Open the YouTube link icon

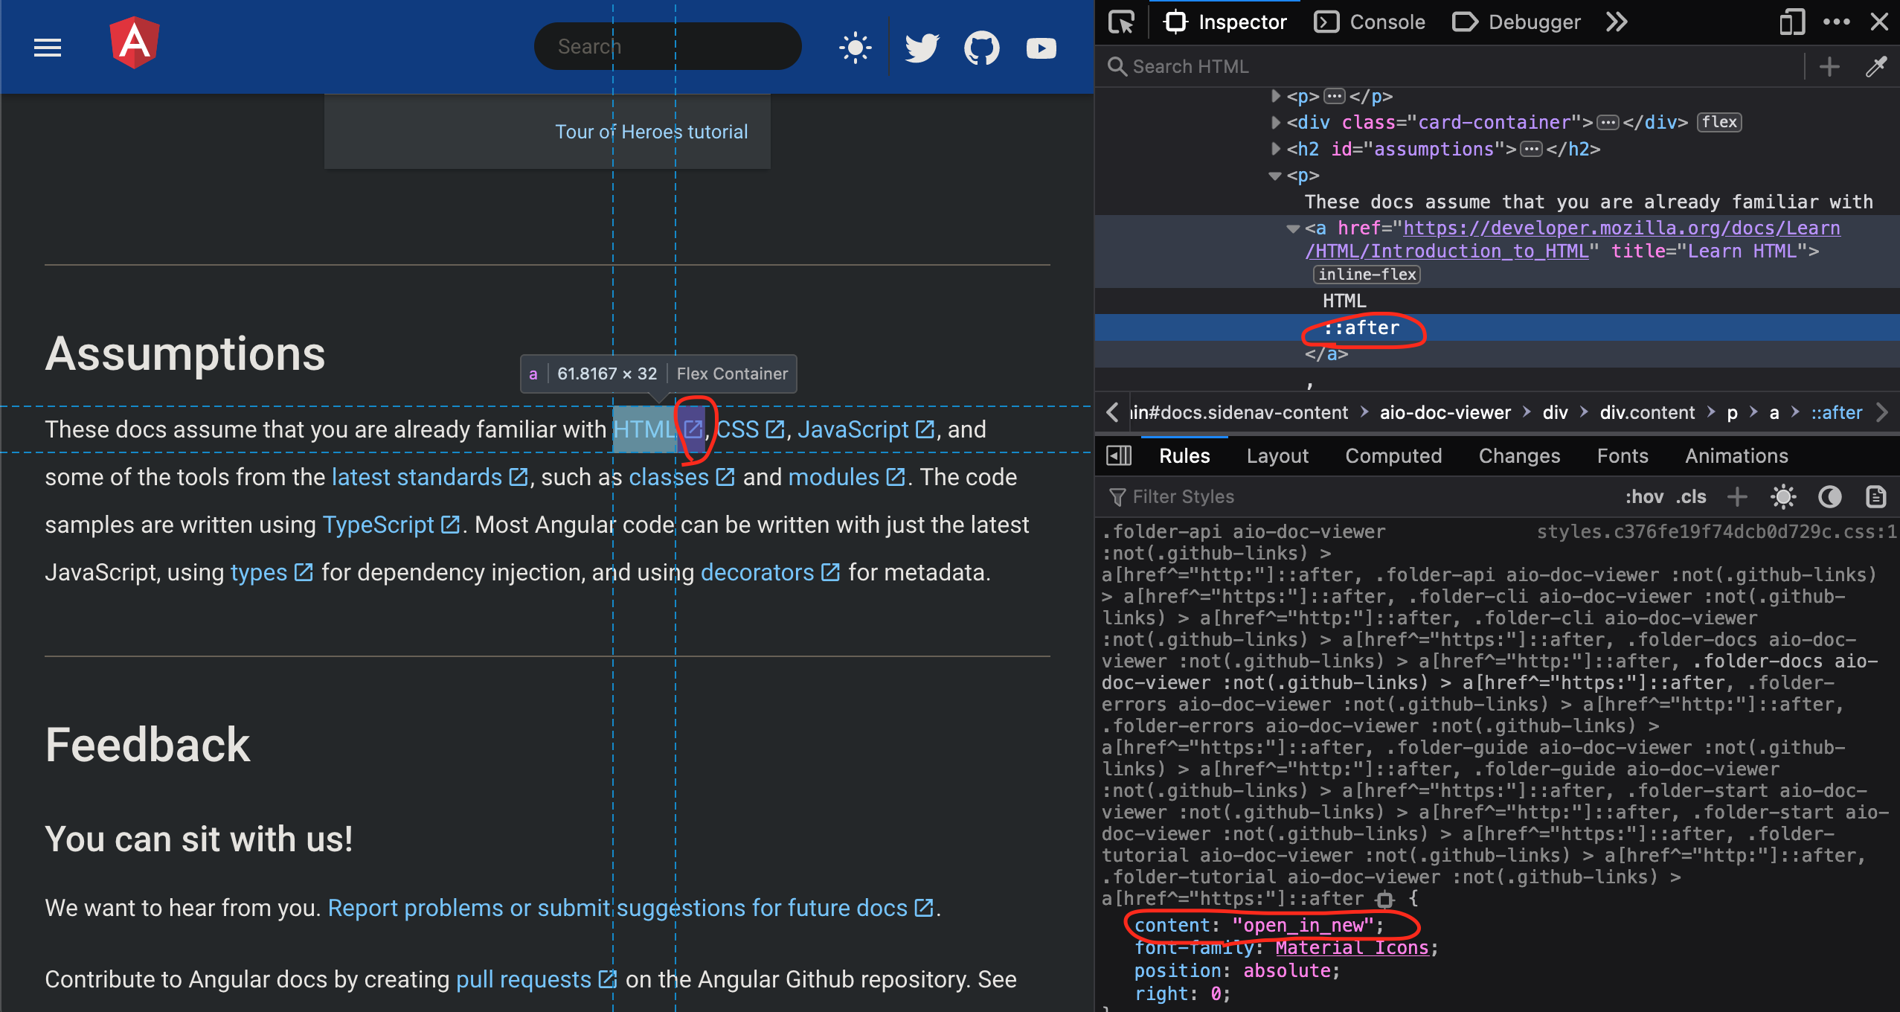pos(1041,48)
